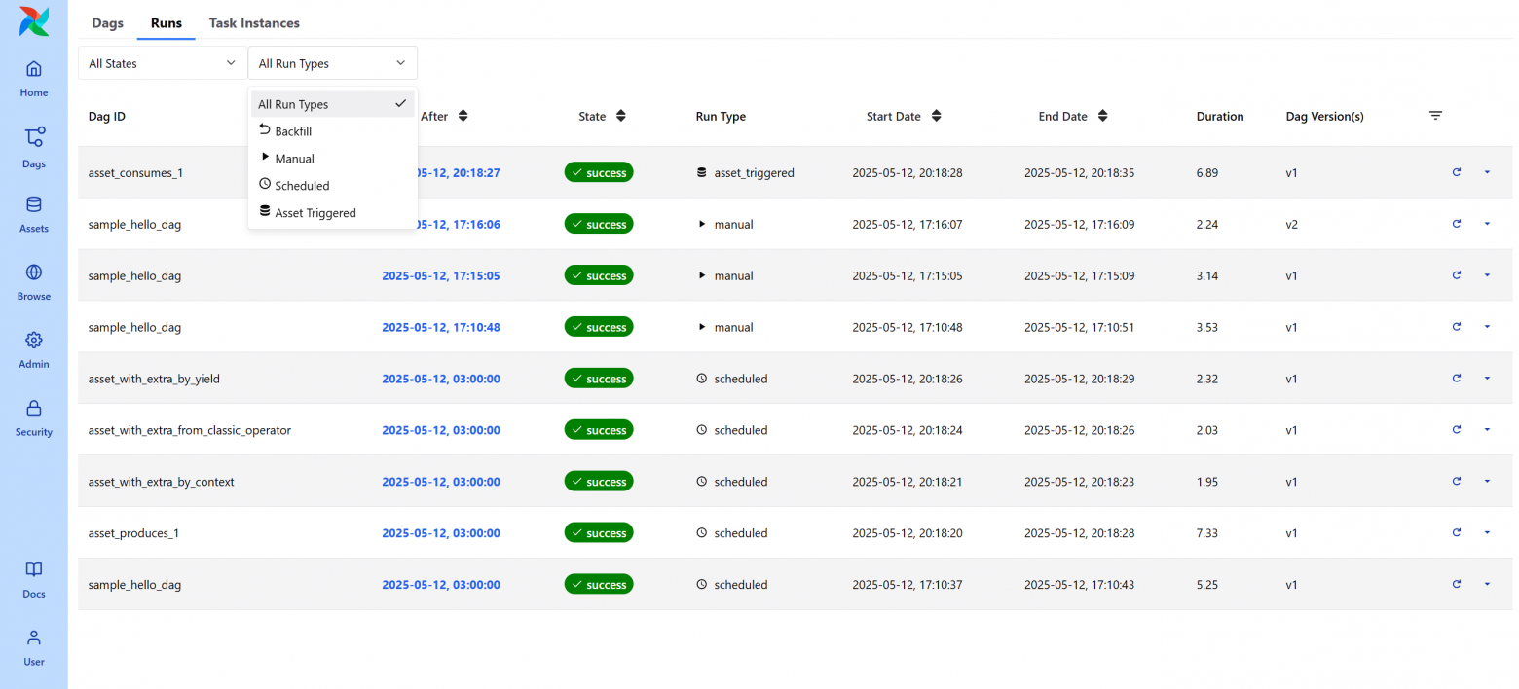Clear and rerun the asset_consumes_1 run
1519x689 pixels.
(1456, 172)
